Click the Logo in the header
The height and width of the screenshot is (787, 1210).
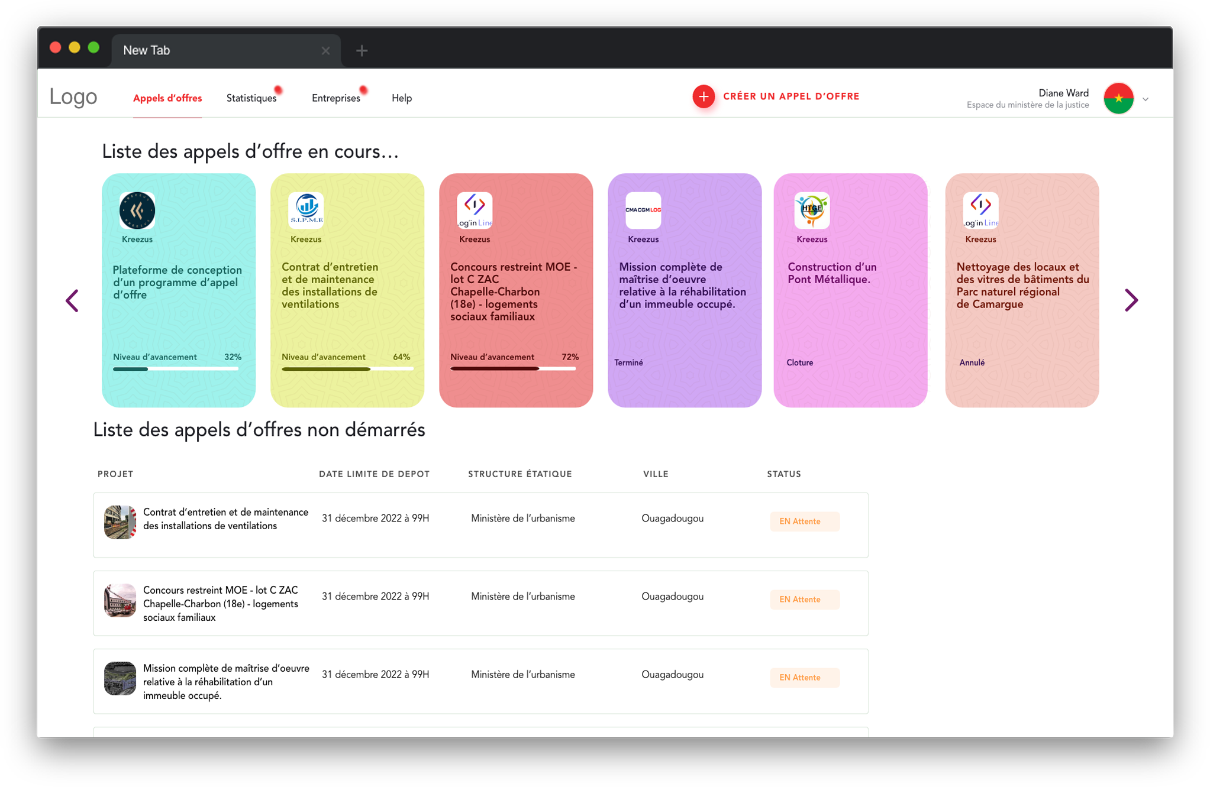coord(73,97)
